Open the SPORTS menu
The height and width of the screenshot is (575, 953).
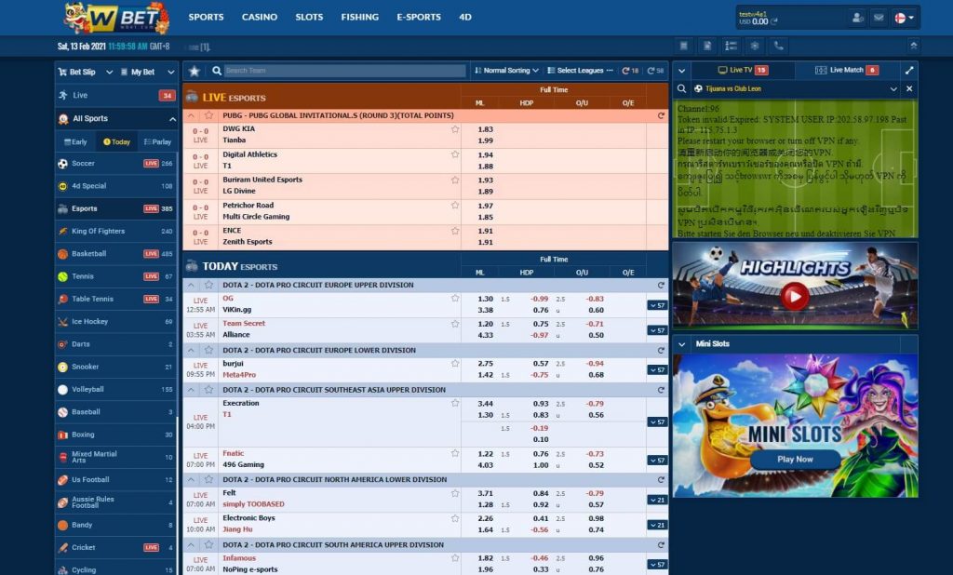tap(206, 17)
